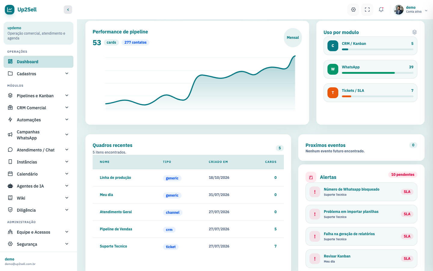This screenshot has height=271, width=433.
Task: Click the Automações lightning icon
Action: pos(10,120)
